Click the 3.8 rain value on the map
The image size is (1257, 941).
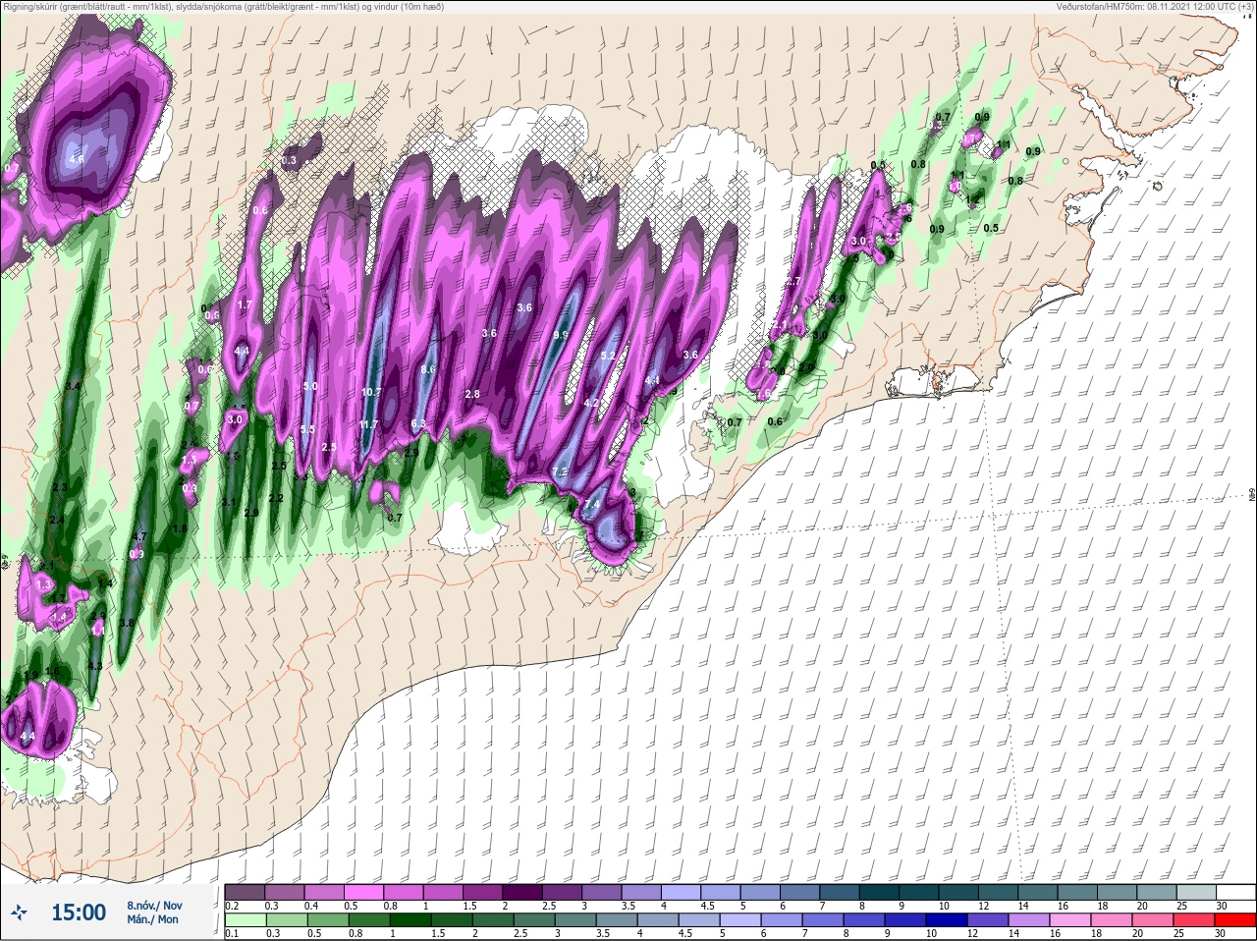click(127, 624)
